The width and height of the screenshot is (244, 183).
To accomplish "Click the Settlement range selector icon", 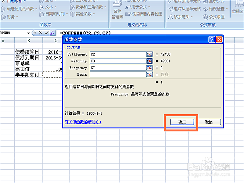I will click(x=149, y=54).
